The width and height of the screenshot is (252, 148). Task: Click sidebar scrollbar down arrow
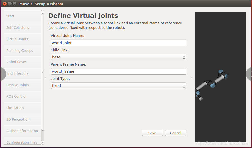pyautogui.click(x=43, y=143)
